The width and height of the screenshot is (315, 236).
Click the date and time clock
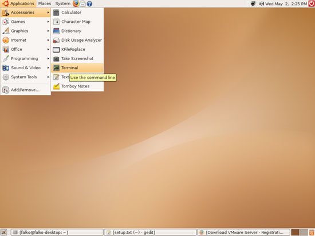[x=286, y=3]
